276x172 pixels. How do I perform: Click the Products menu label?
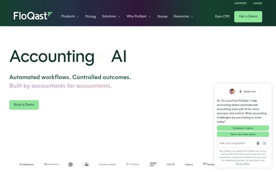pos(68,16)
